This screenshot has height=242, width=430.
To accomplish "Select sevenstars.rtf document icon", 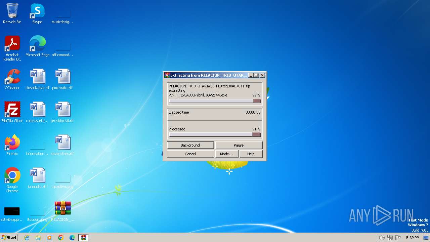I will coord(62,145).
